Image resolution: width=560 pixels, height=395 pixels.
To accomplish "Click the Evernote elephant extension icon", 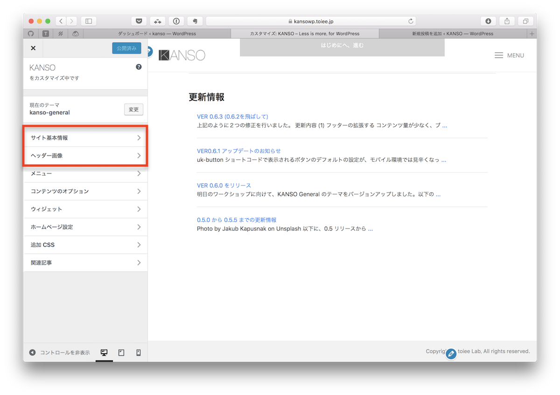I will click(x=195, y=21).
